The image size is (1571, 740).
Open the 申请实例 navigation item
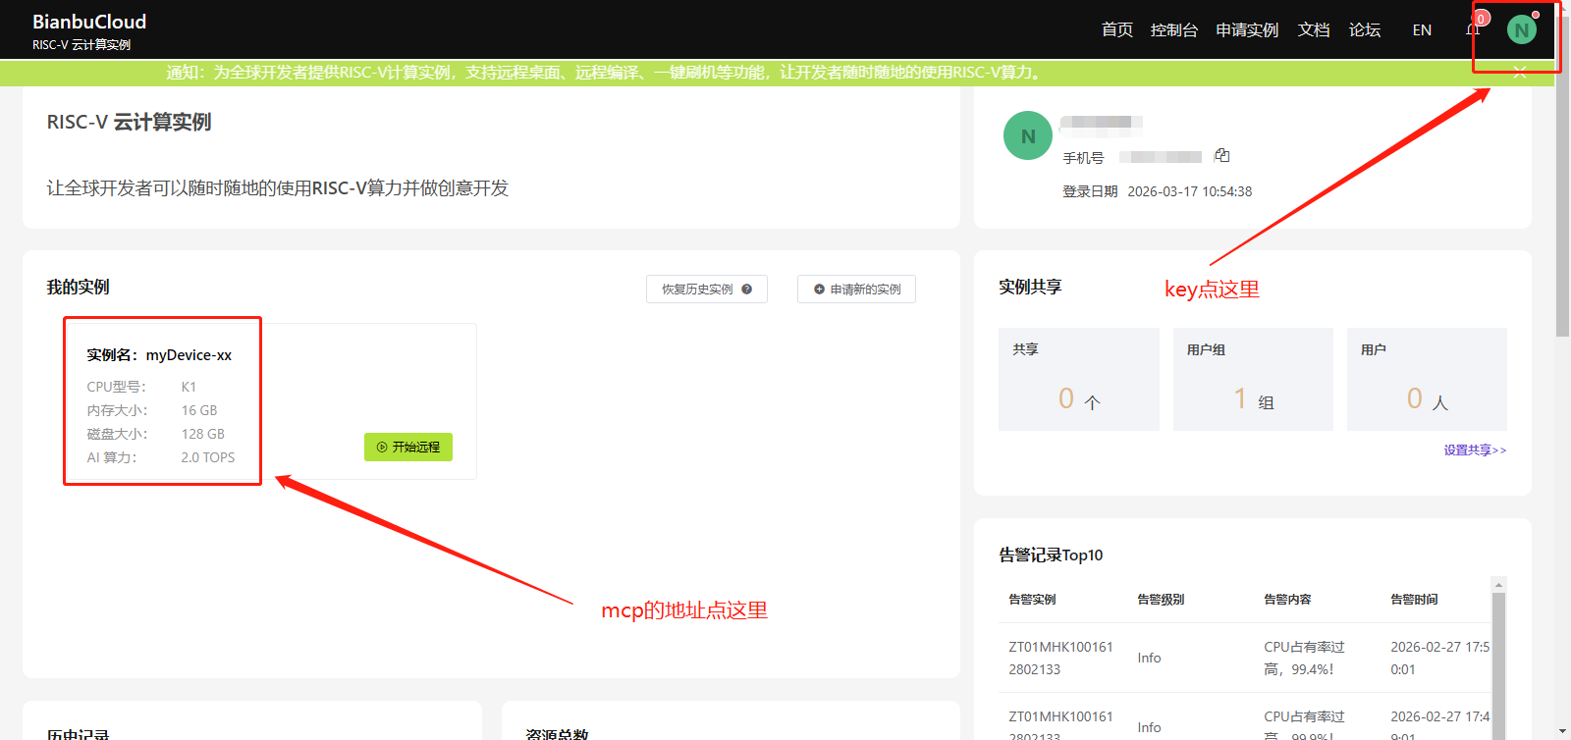(1247, 30)
